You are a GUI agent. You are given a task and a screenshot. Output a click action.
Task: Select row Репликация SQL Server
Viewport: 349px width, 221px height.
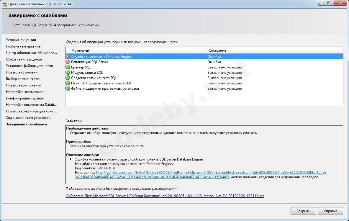pyautogui.click(x=204, y=62)
